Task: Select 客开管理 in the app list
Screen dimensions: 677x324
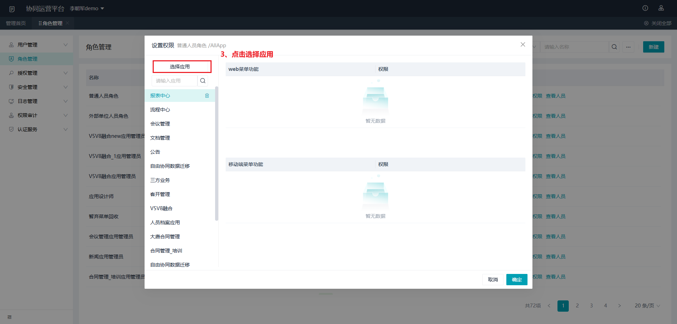Action: tap(180, 194)
